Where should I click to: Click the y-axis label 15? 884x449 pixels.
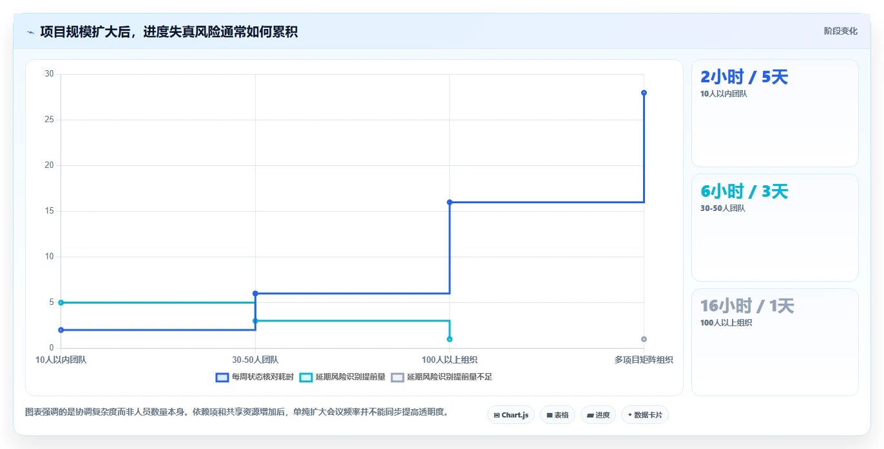point(50,211)
